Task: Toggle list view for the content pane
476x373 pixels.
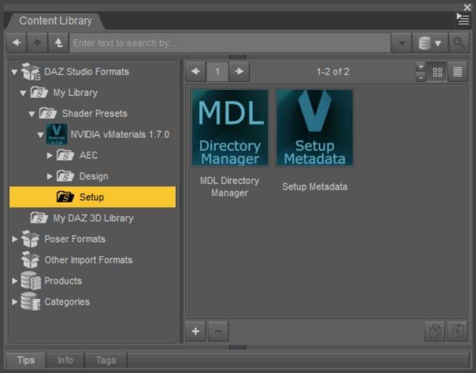Action: (457, 71)
